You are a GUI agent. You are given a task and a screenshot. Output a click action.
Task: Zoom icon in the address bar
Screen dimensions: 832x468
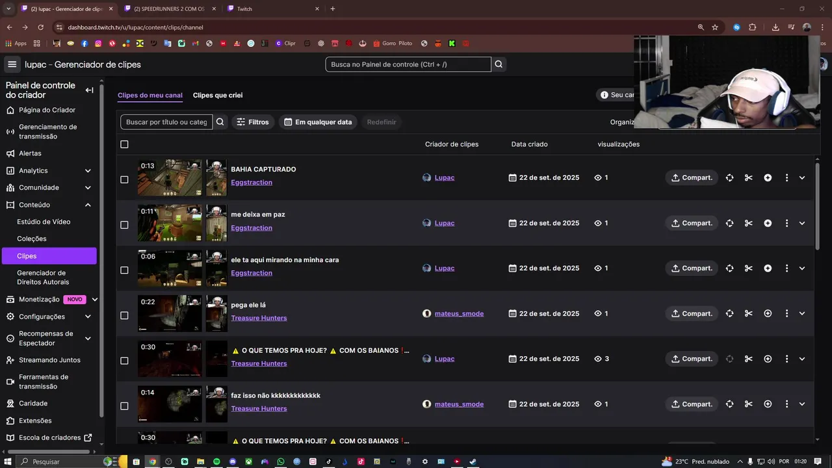tap(701, 27)
